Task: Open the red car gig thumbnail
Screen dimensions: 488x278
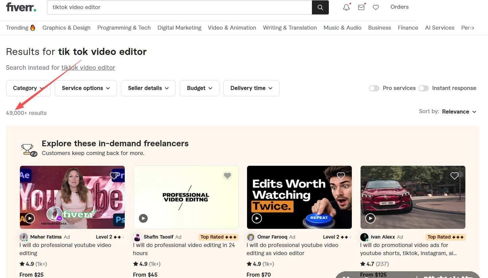Action: 413,197
